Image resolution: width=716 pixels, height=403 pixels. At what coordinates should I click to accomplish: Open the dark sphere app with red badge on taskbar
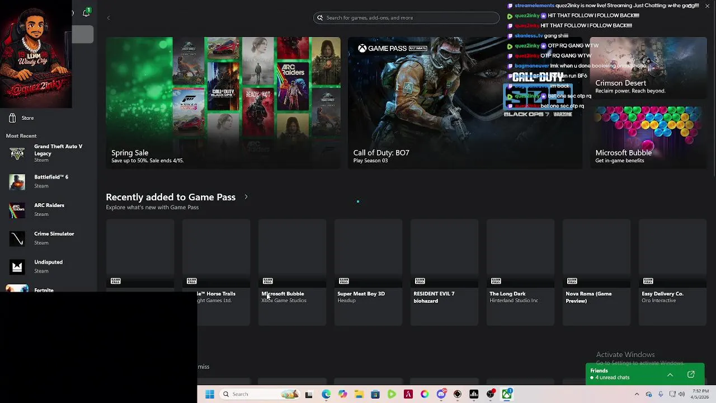(491, 394)
